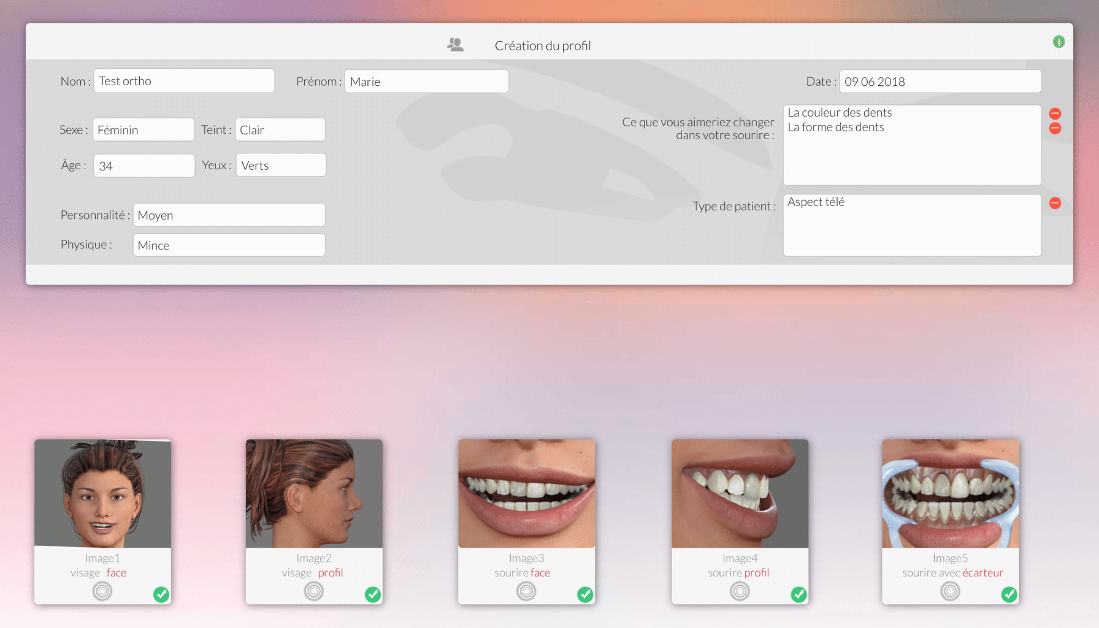Click 'sourire profil' caption

coord(738,572)
